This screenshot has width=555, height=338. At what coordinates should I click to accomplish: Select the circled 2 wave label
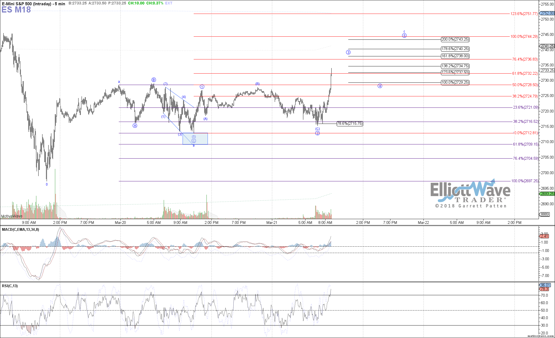317,133
